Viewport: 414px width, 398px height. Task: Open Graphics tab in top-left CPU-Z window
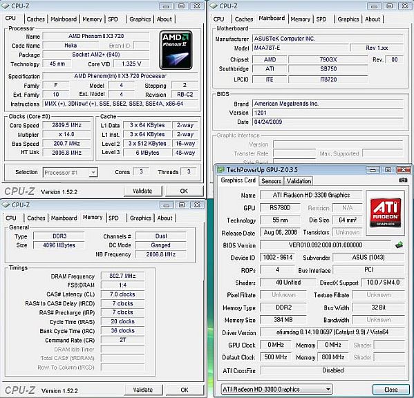pyautogui.click(x=140, y=19)
